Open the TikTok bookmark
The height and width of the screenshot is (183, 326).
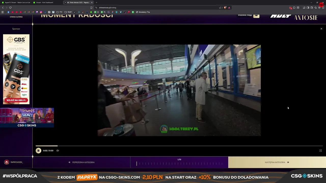coord(75,12)
